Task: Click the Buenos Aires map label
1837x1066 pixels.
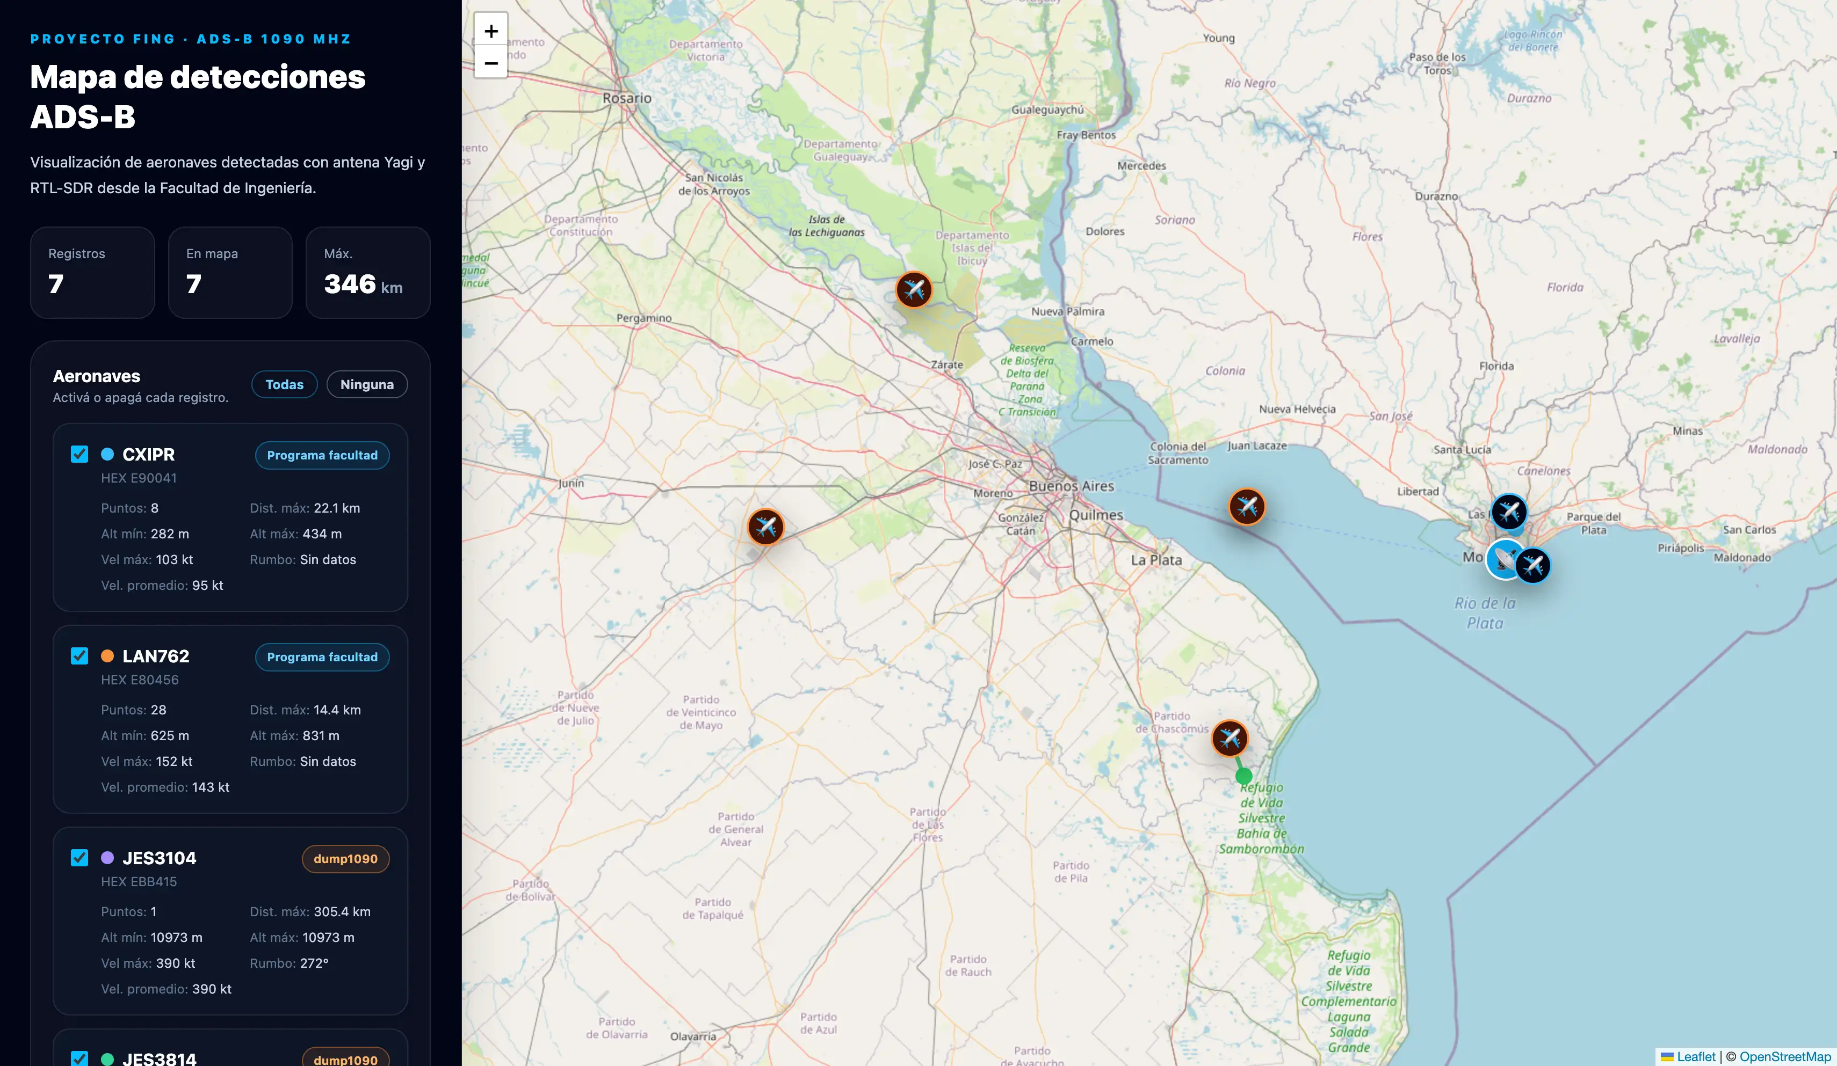Action: click(x=1072, y=486)
